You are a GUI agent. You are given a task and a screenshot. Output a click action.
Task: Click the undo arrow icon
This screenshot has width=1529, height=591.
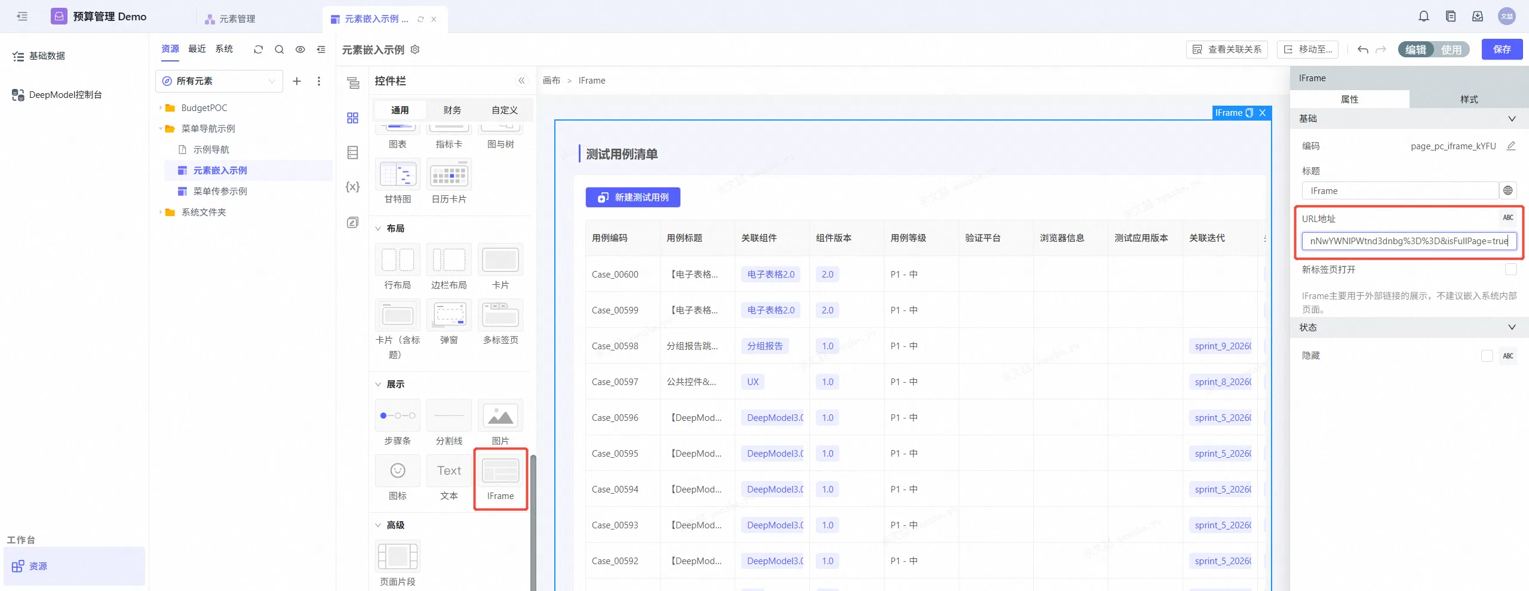coord(1363,50)
